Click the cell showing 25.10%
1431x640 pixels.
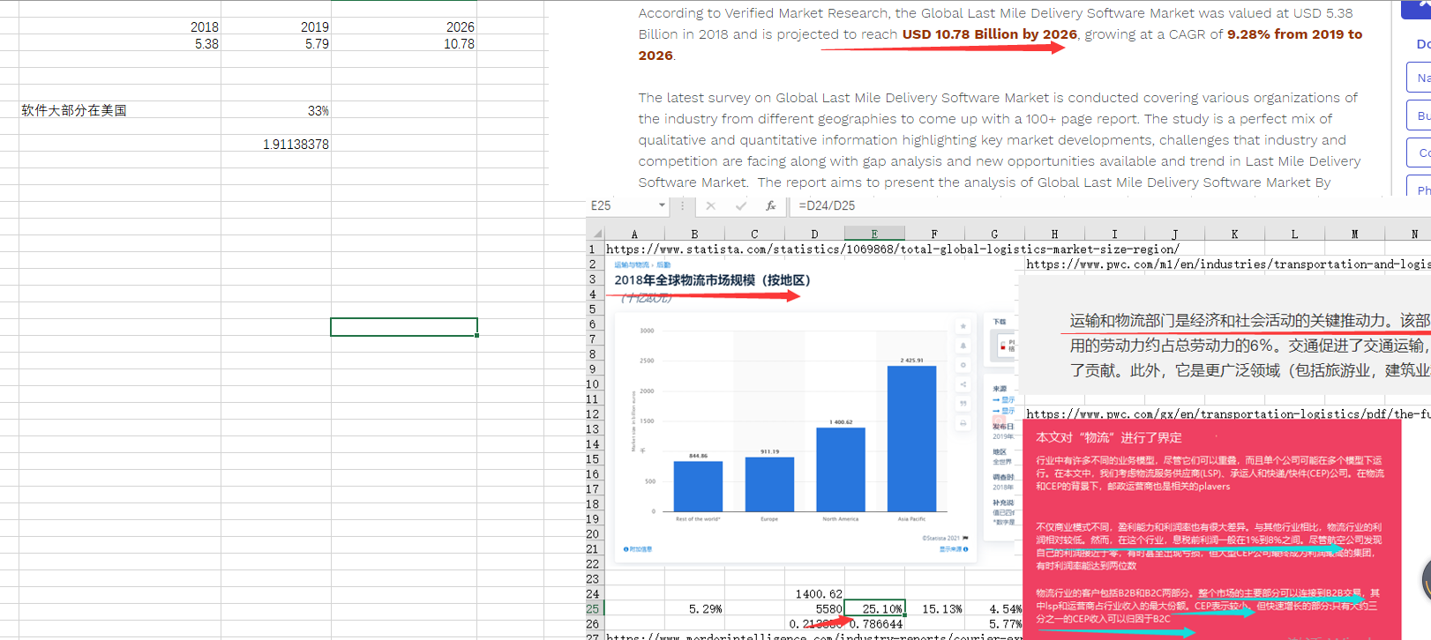coord(874,608)
